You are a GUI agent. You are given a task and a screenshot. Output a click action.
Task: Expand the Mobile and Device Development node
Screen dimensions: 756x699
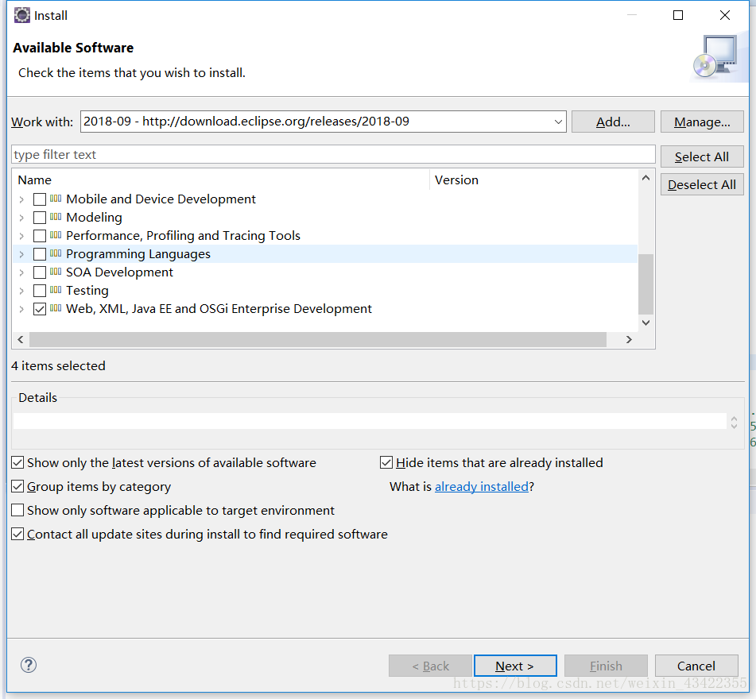(21, 199)
